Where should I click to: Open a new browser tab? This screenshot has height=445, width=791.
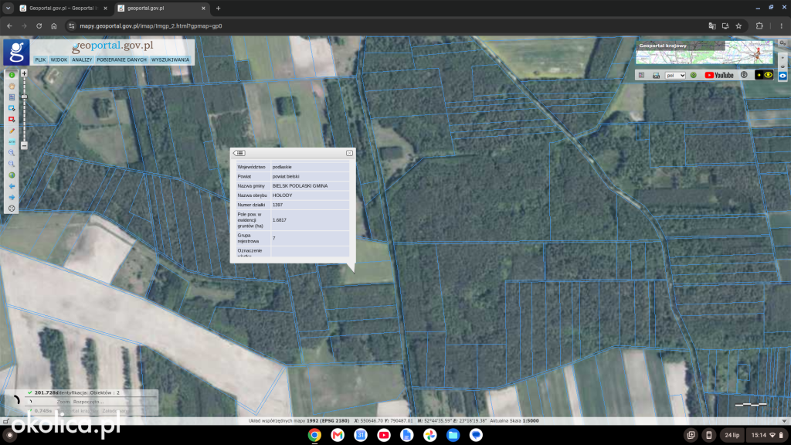pos(218,8)
